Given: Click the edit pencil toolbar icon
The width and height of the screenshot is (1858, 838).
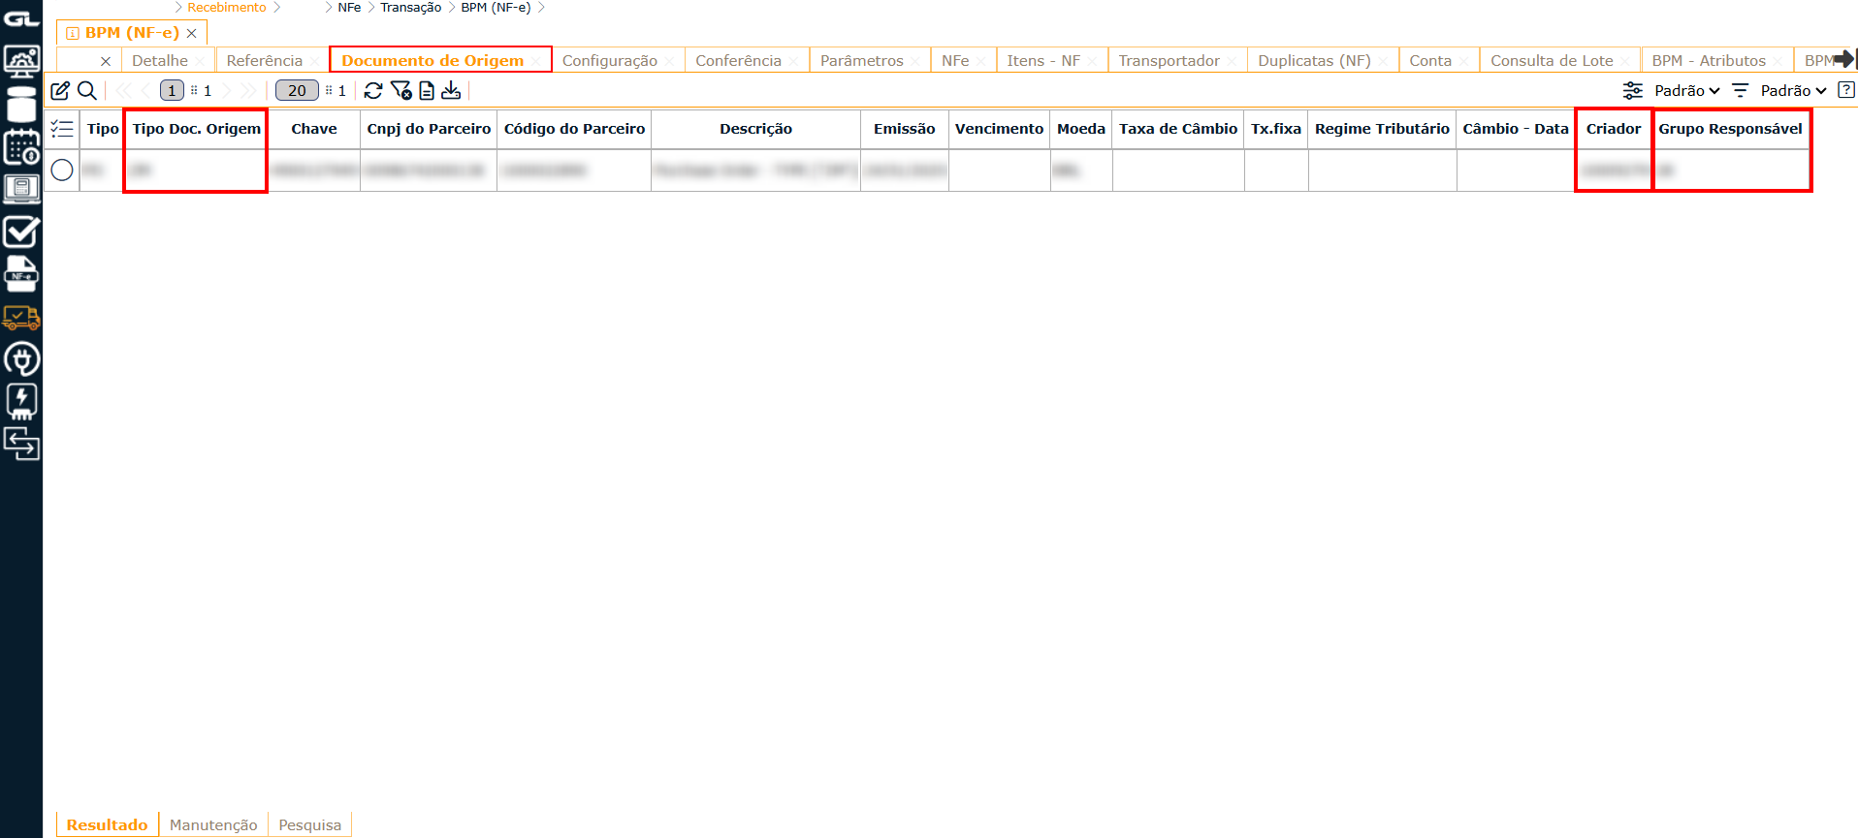Looking at the screenshot, I should (x=60, y=90).
